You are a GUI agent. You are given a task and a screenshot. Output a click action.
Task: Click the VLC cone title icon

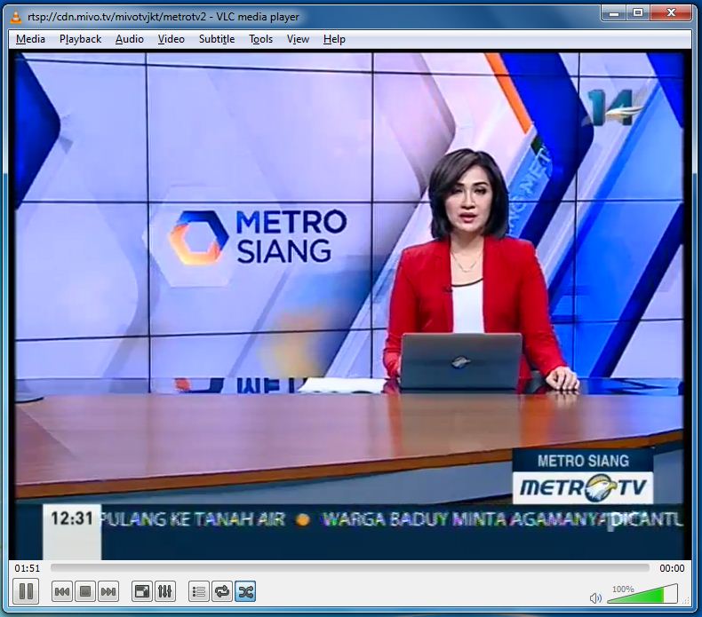tap(16, 17)
